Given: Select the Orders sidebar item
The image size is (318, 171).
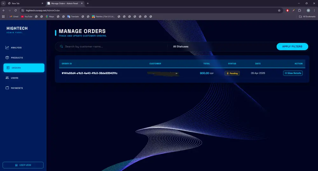Looking at the screenshot, I should click(24, 68).
